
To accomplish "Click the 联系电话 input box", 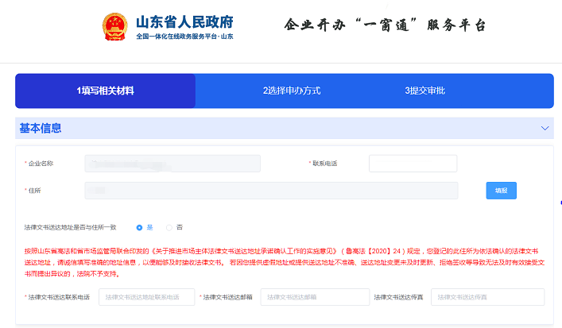I will point(413,164).
